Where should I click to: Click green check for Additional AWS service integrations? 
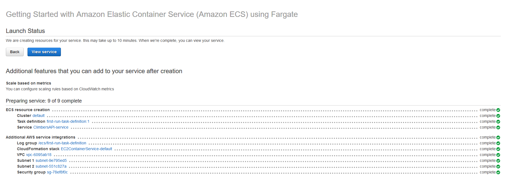point(498,137)
